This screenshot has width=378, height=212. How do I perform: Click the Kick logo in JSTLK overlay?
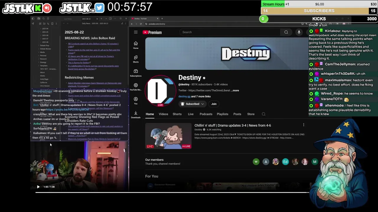pos(38,8)
